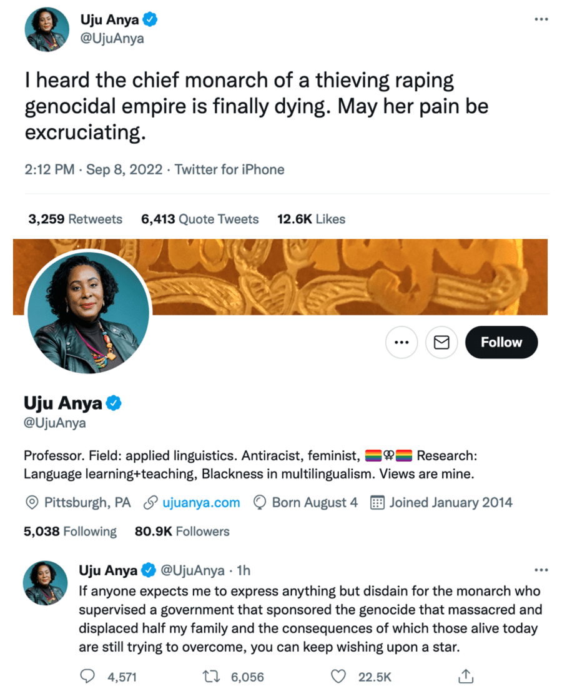This screenshot has width=562, height=696.
Task: Click the verified badge on the profile name
Action: tap(113, 403)
